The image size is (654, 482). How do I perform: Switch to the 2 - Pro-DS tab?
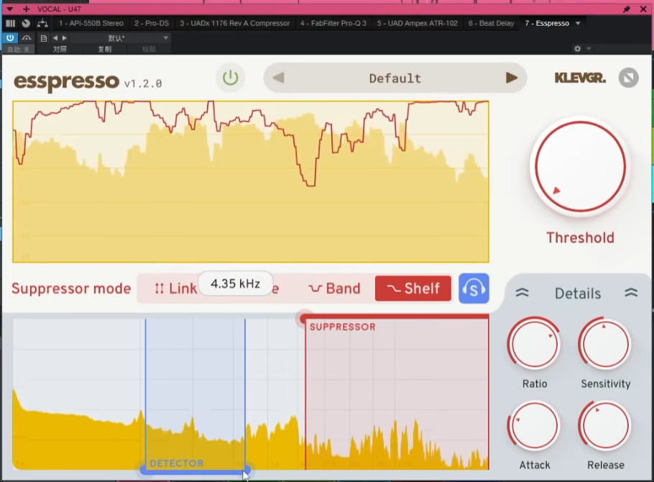click(152, 23)
